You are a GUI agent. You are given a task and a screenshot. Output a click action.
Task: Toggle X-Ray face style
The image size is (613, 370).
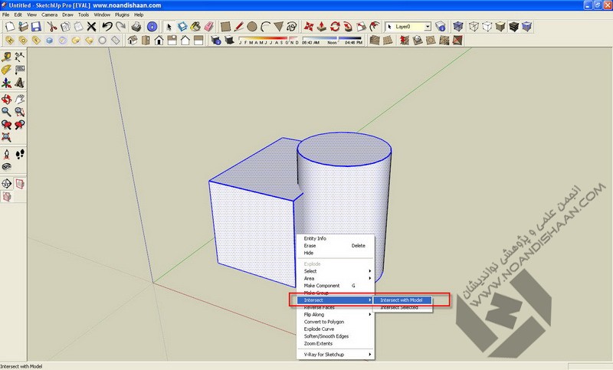(x=459, y=26)
